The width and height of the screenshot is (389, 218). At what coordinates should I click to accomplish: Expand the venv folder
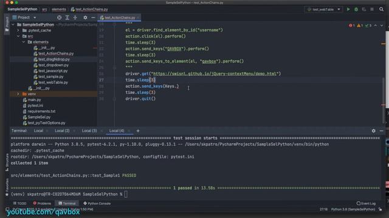pyautogui.click(x=18, y=94)
